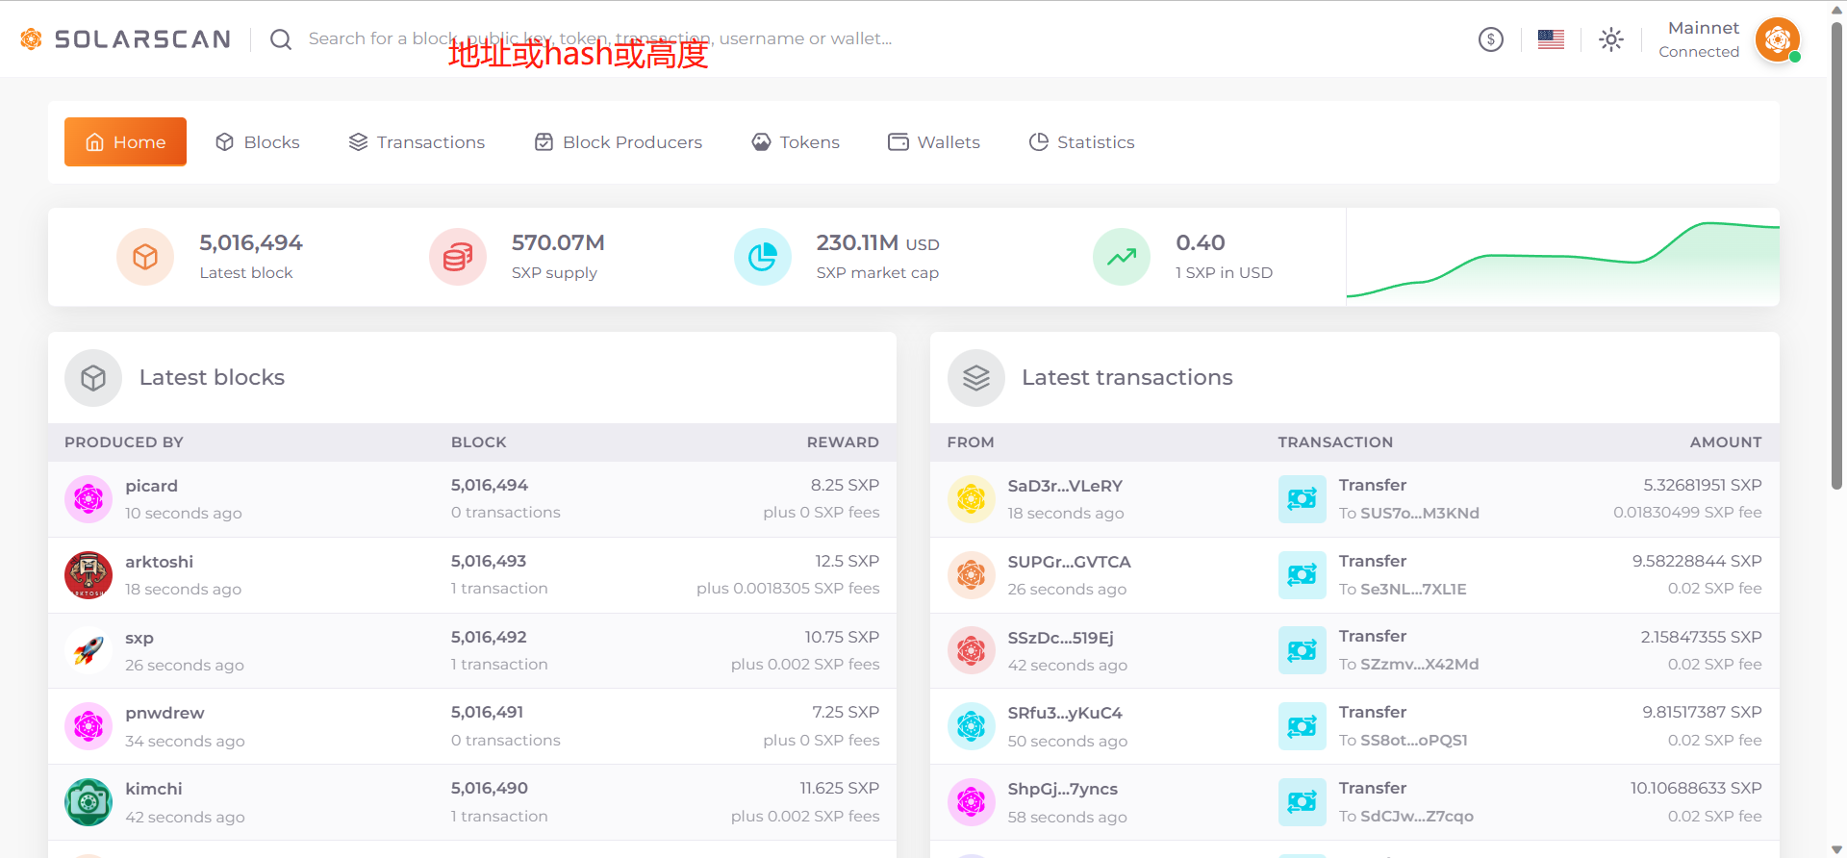Open block producer arktoshi
1847x858 pixels.
coord(160,562)
